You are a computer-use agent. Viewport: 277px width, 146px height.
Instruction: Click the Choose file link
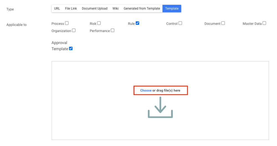tap(146, 91)
